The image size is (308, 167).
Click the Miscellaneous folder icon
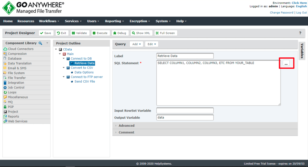pos(5,97)
